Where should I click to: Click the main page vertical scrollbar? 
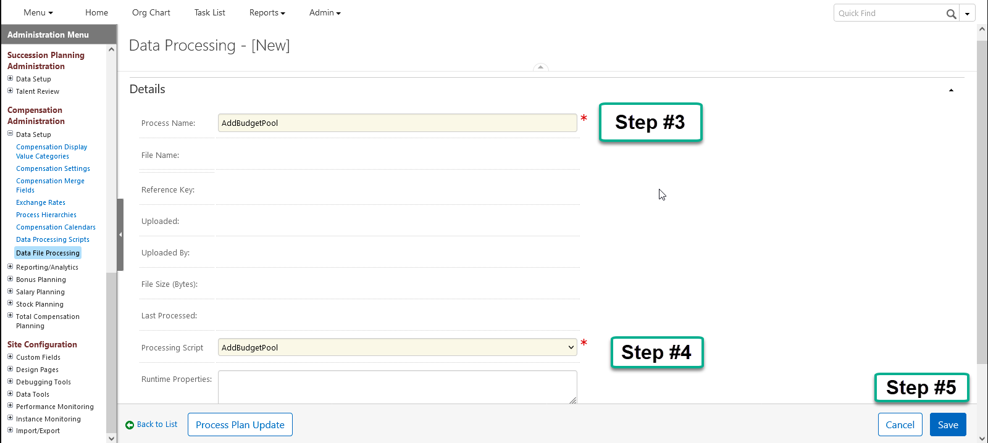982,202
